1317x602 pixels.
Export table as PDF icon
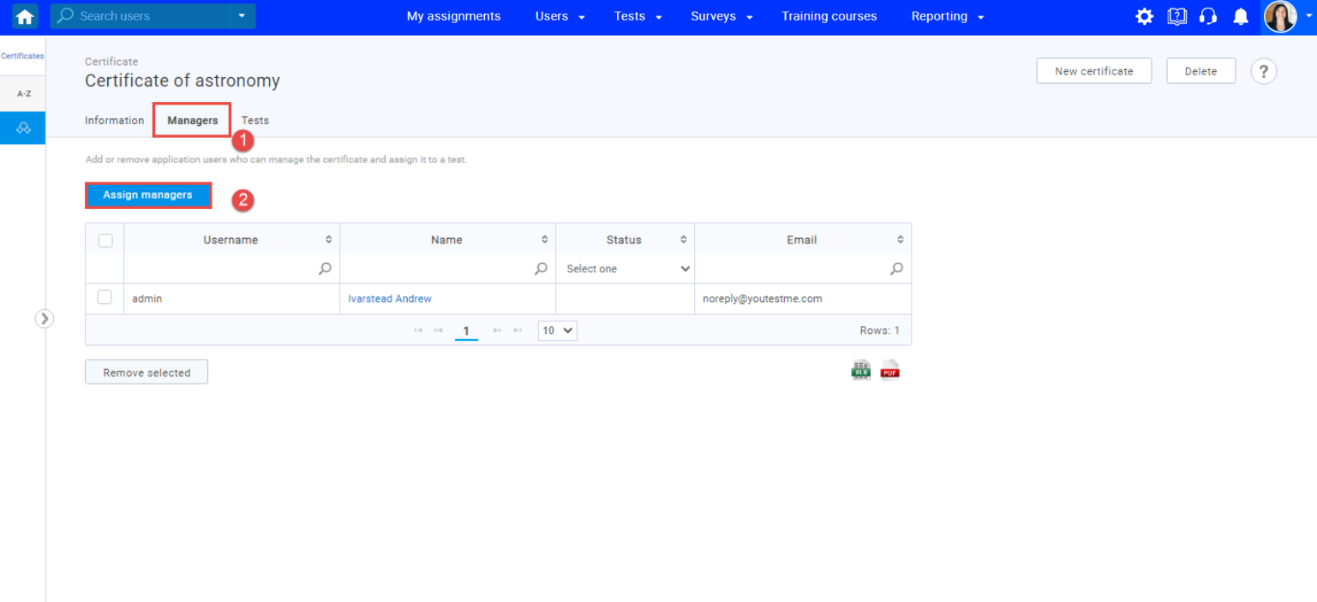pos(890,370)
